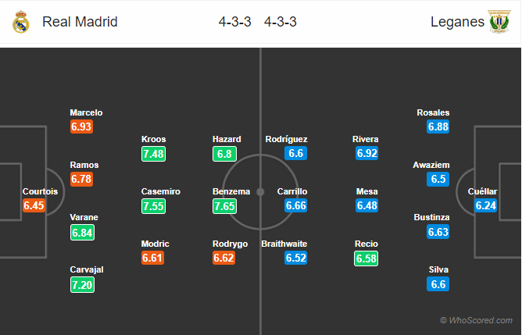Click Carvajal's 7.20 rating badge
This screenshot has height=335, width=522.
pyautogui.click(x=82, y=285)
